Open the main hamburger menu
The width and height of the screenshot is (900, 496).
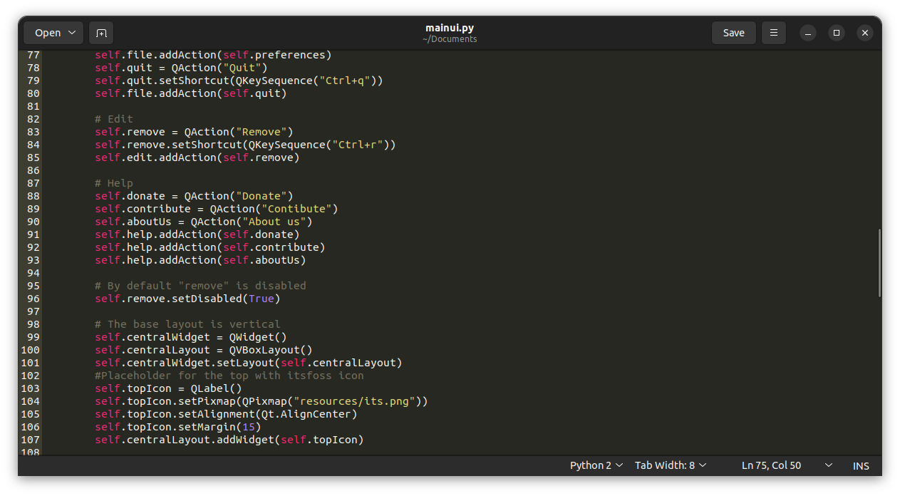(x=773, y=32)
